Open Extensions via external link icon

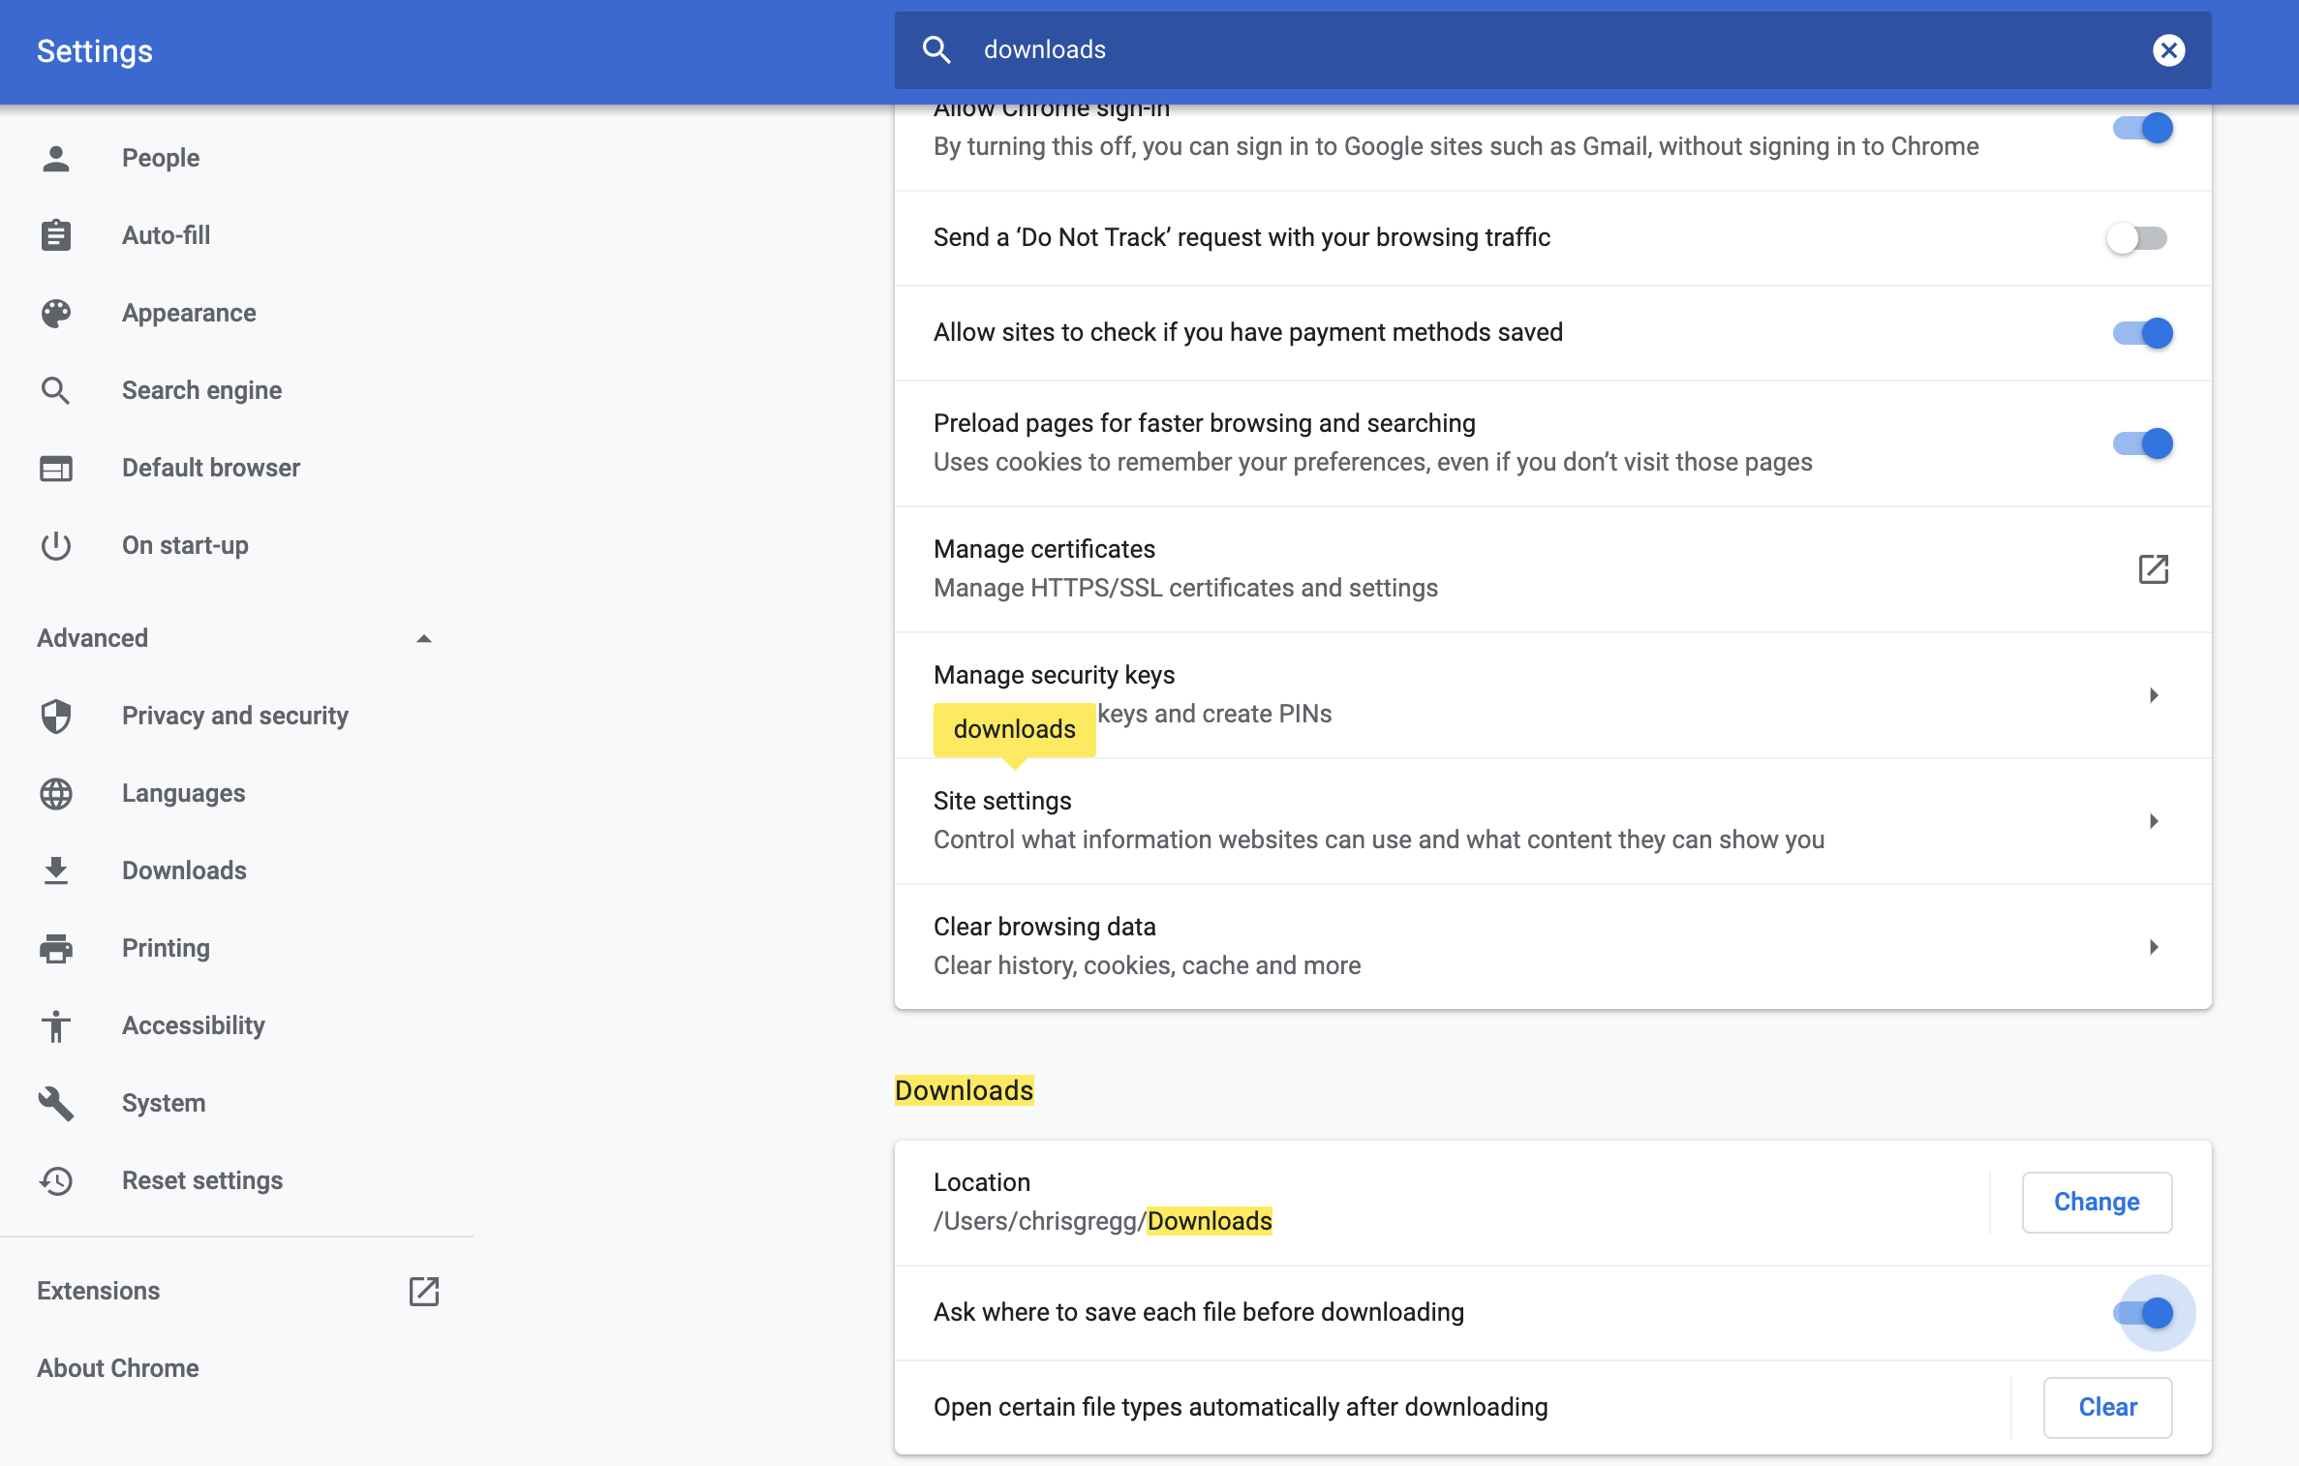pyautogui.click(x=423, y=1291)
